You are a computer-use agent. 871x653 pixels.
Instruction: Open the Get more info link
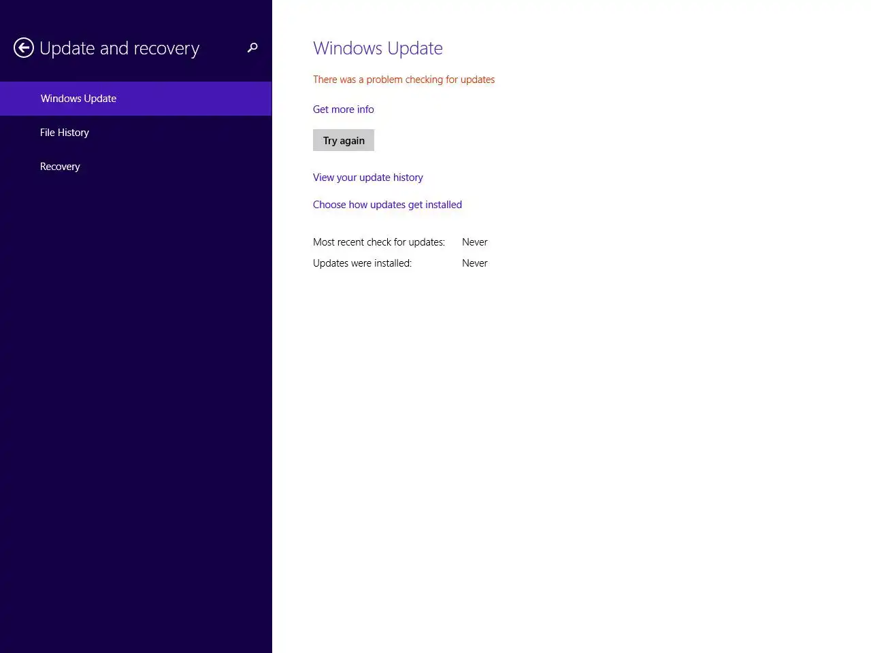click(x=343, y=110)
